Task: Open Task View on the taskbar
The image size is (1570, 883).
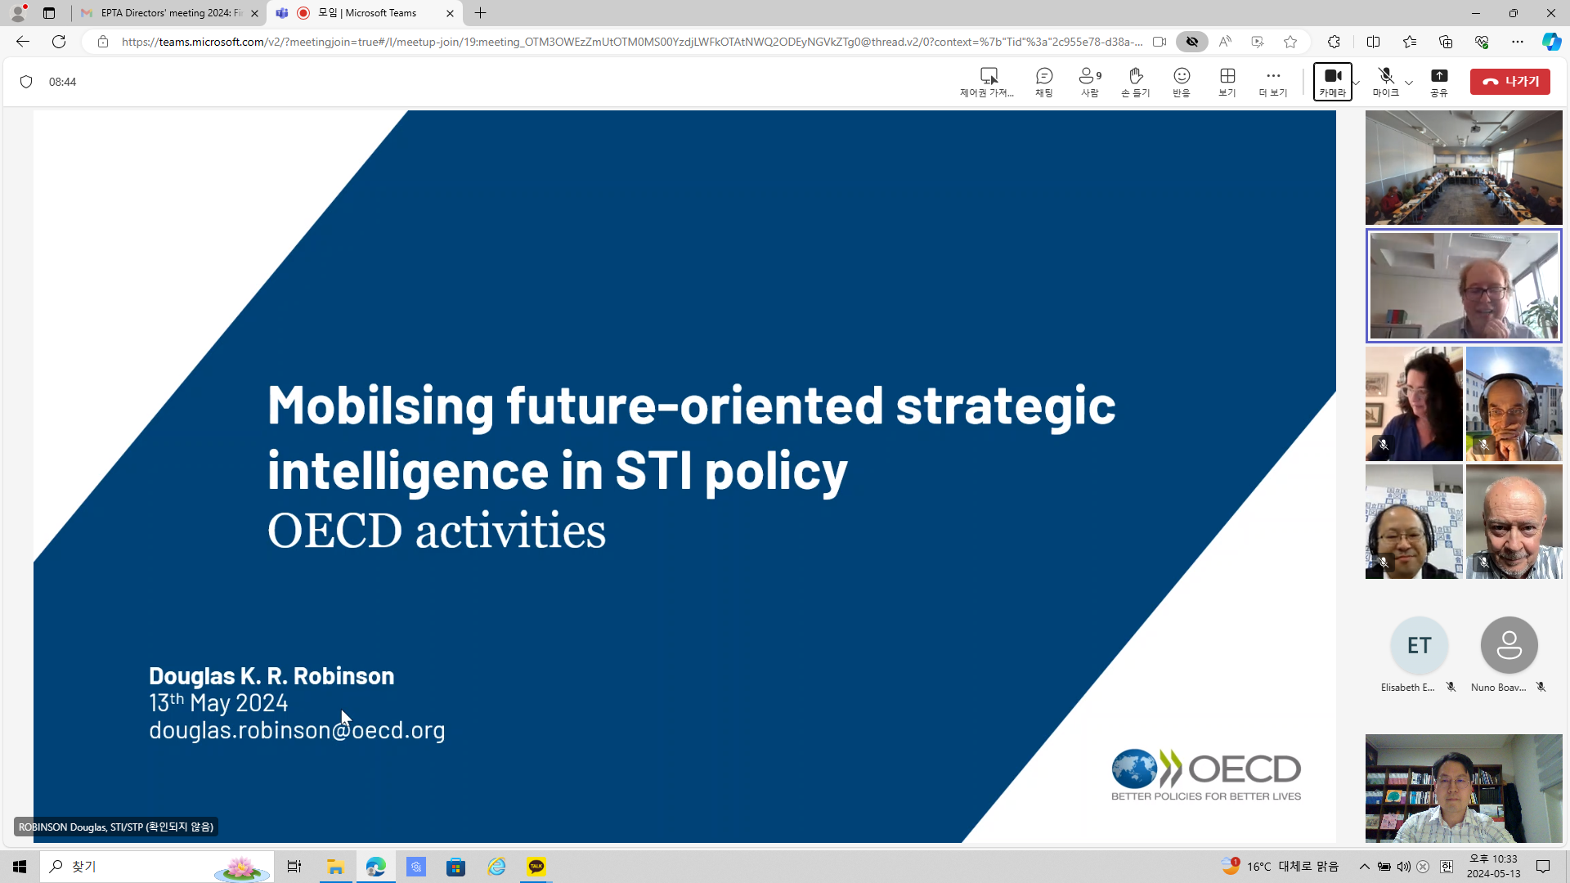Action: pyautogui.click(x=294, y=867)
